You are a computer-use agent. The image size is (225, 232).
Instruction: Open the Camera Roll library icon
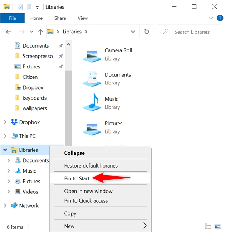[x=92, y=56]
